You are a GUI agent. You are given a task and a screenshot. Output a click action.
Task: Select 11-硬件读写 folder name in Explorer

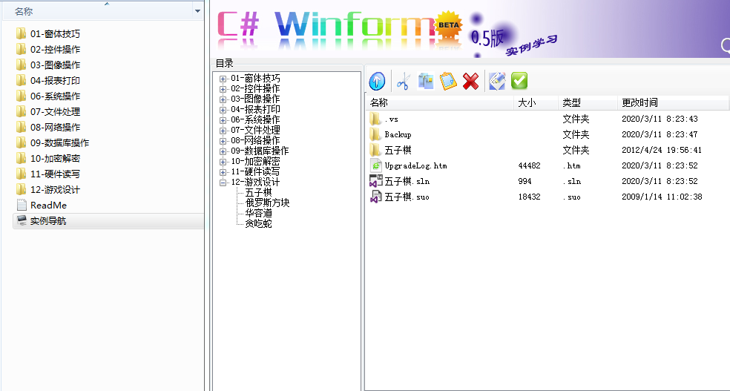(56, 174)
